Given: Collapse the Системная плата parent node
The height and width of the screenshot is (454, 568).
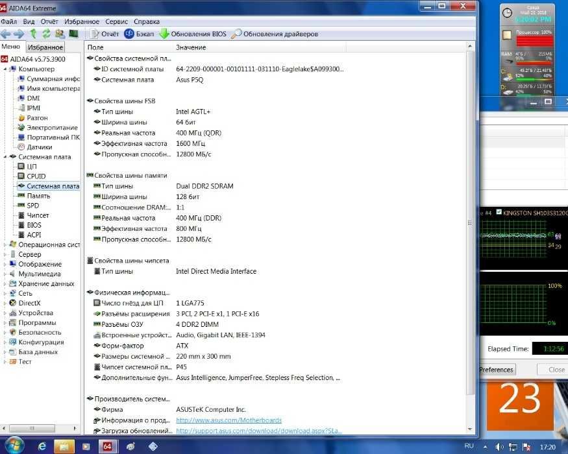Looking at the screenshot, I should coord(5,157).
